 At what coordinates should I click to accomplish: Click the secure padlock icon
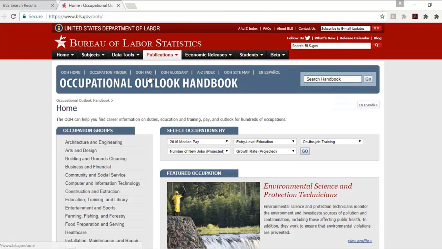click(x=24, y=16)
